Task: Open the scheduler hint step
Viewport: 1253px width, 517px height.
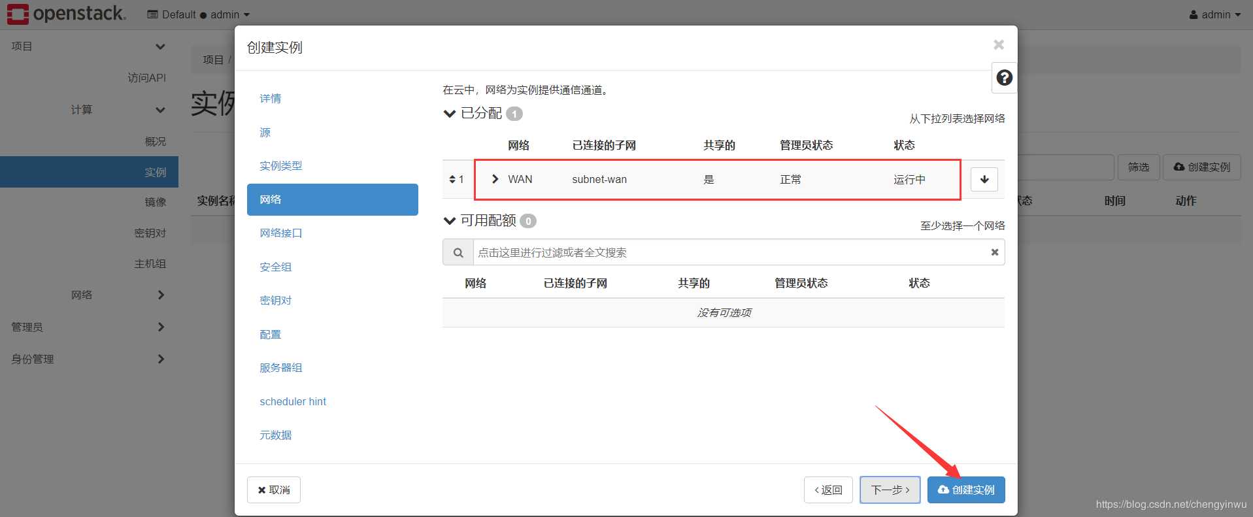Action: point(292,401)
